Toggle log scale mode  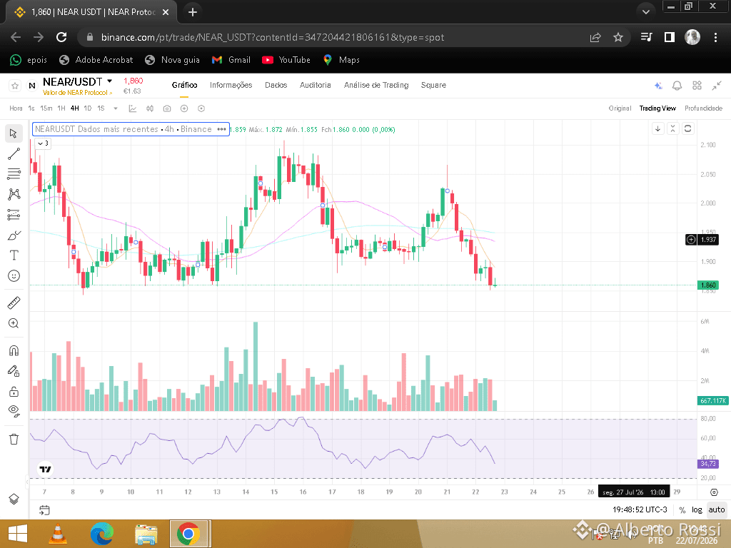[x=697, y=510]
